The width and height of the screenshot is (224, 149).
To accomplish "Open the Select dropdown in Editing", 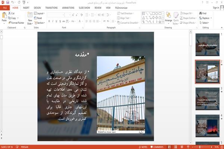I will [204, 23].
